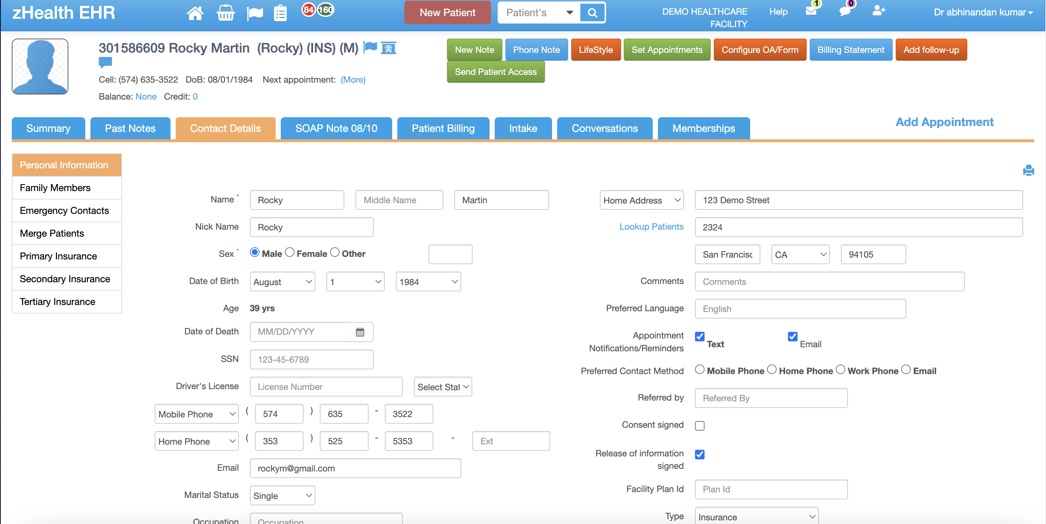
Task: Click the patient search magnifier button
Action: point(592,12)
